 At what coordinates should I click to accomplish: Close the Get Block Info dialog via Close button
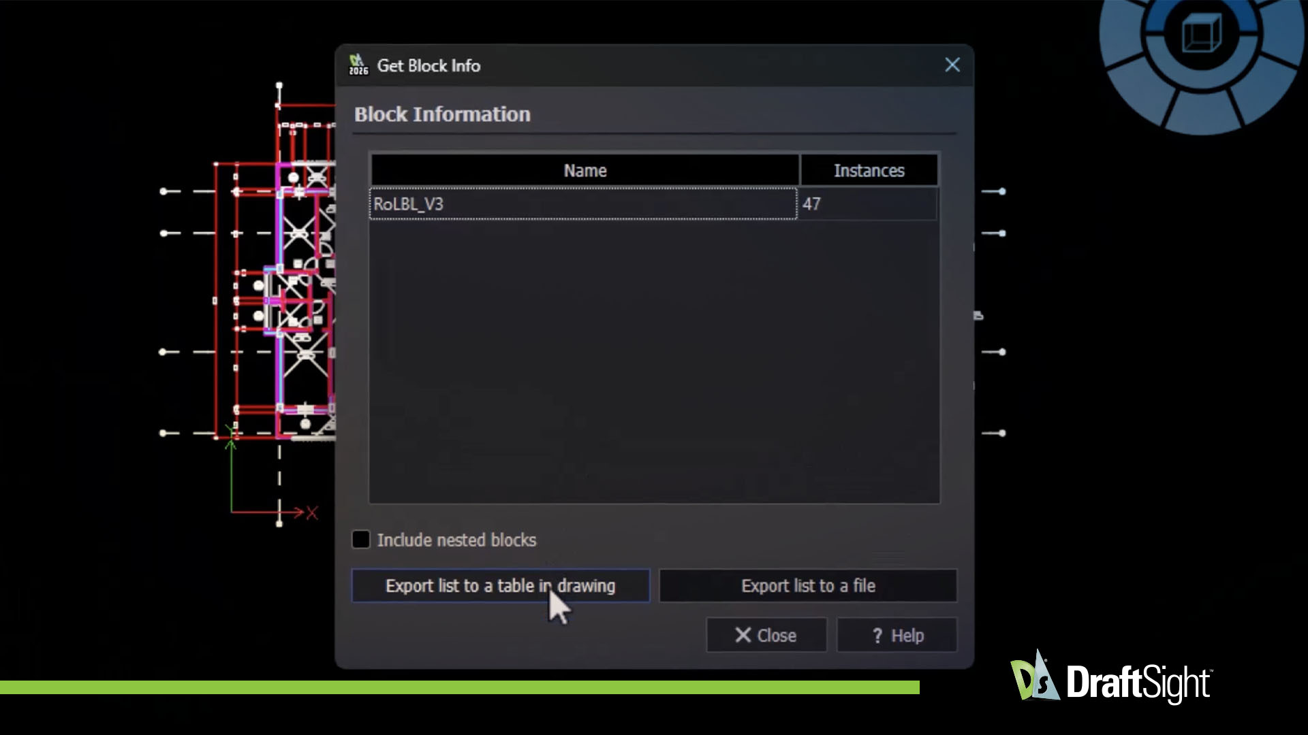pos(766,635)
